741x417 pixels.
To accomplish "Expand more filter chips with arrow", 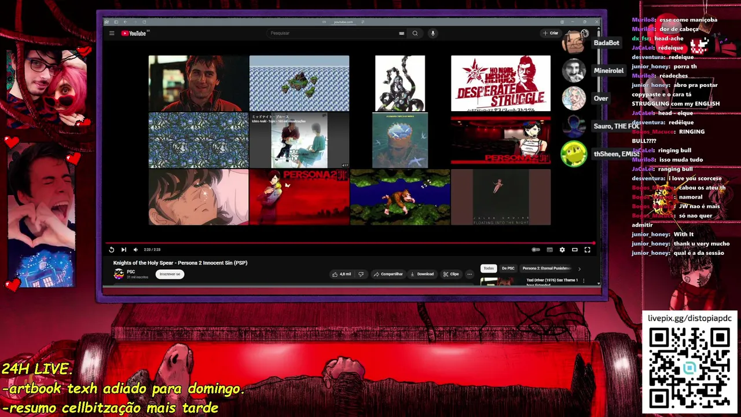I will coord(579,268).
